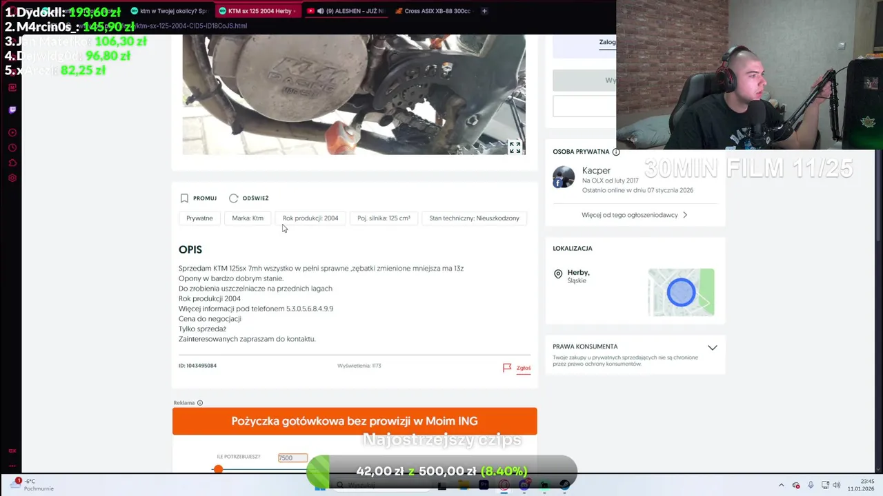This screenshot has width=883, height=496.
Task: Open the weather widget Pochmurnie
Action: 33,485
